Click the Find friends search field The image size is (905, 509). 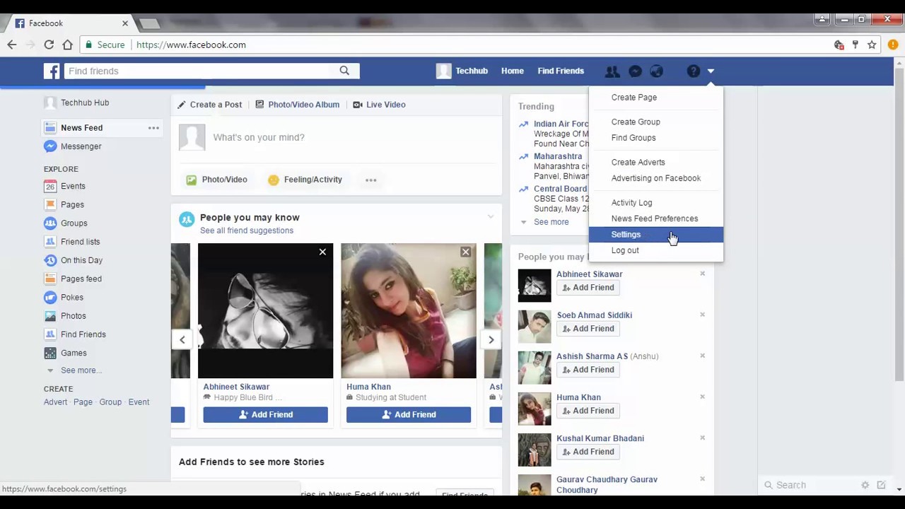tap(198, 71)
